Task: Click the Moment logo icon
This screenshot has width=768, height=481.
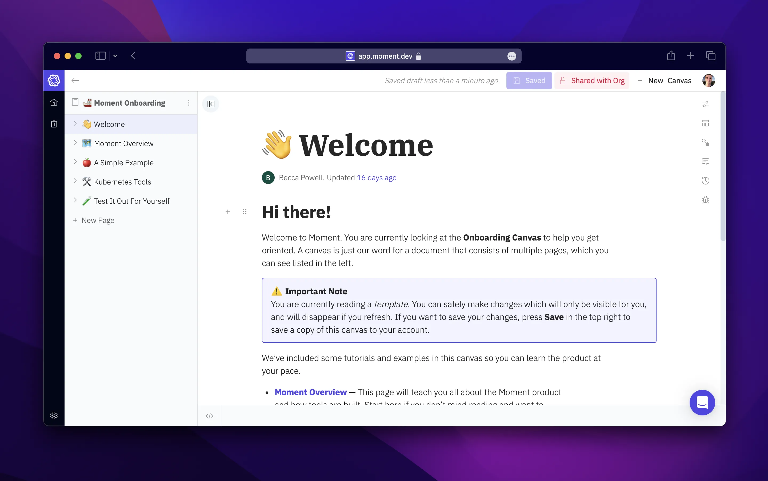Action: (54, 81)
